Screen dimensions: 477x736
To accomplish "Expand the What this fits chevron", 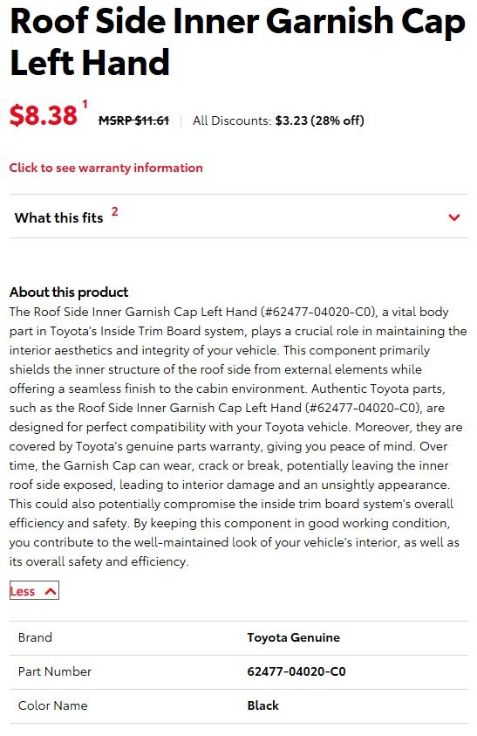I will point(453,217).
